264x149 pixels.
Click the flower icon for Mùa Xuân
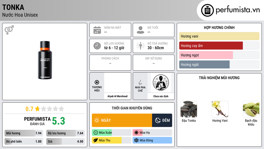(95, 133)
